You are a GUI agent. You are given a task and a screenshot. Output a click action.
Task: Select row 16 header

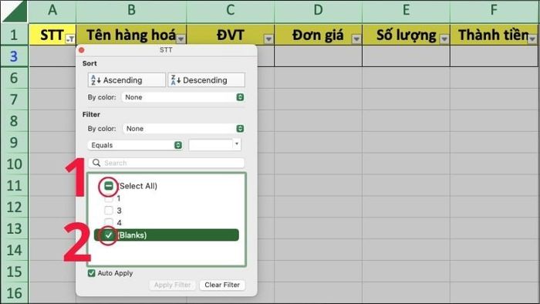tap(14, 293)
